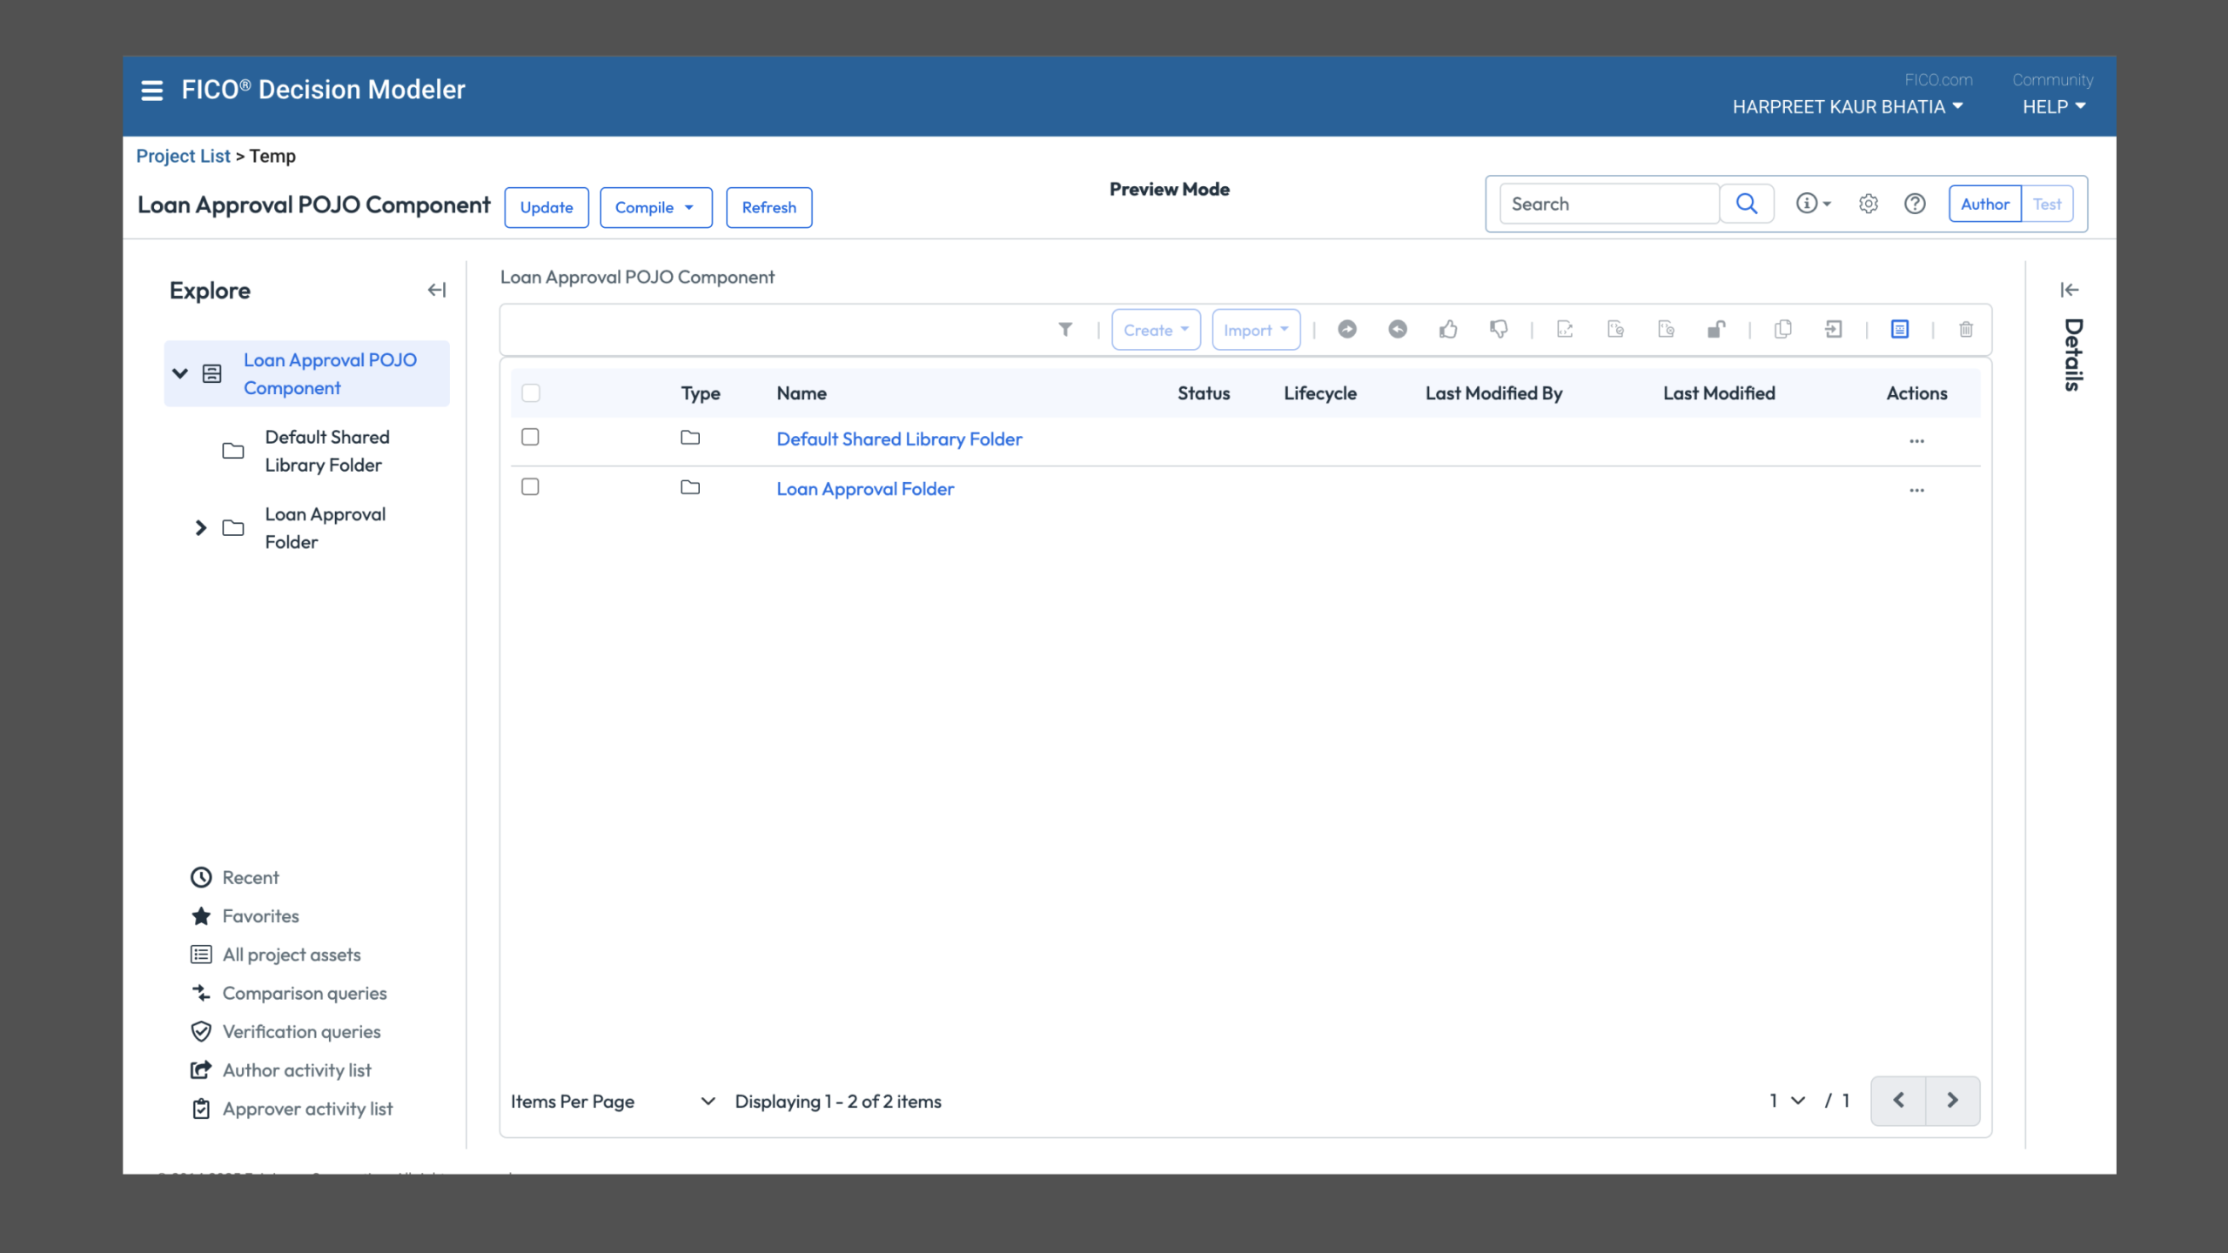Collapse Loan Approval POJO Component tree node
Image resolution: width=2228 pixels, height=1253 pixels.
tap(180, 373)
